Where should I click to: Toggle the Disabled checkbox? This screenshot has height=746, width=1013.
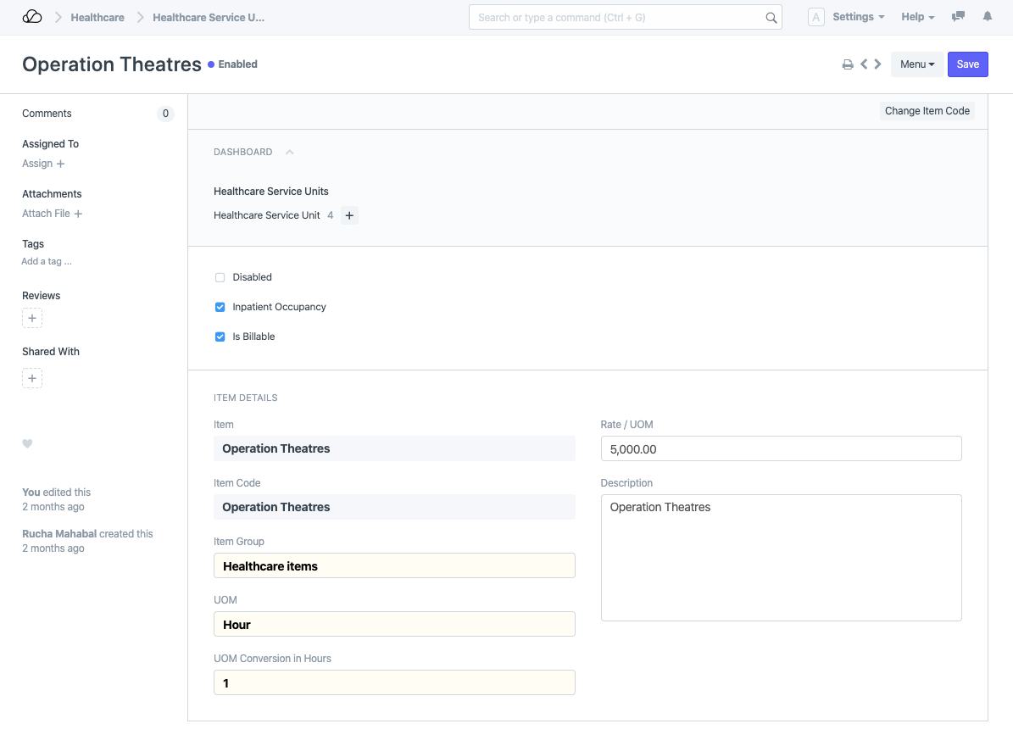[220, 277]
